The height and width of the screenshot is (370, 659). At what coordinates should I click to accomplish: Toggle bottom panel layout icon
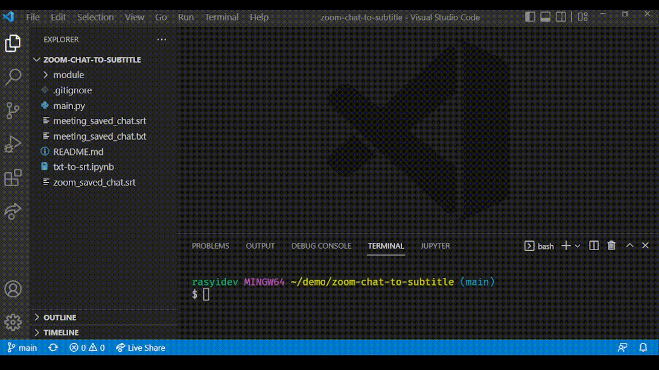point(545,17)
